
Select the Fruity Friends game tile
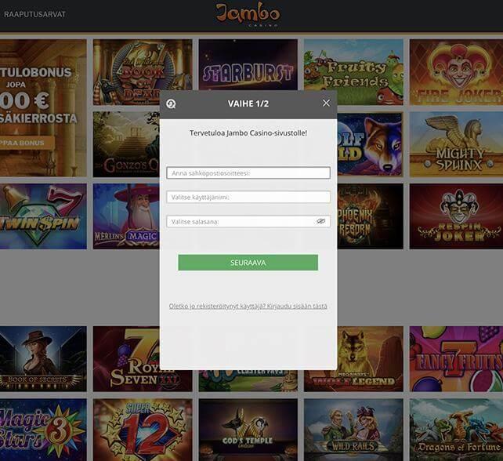pyautogui.click(x=353, y=72)
